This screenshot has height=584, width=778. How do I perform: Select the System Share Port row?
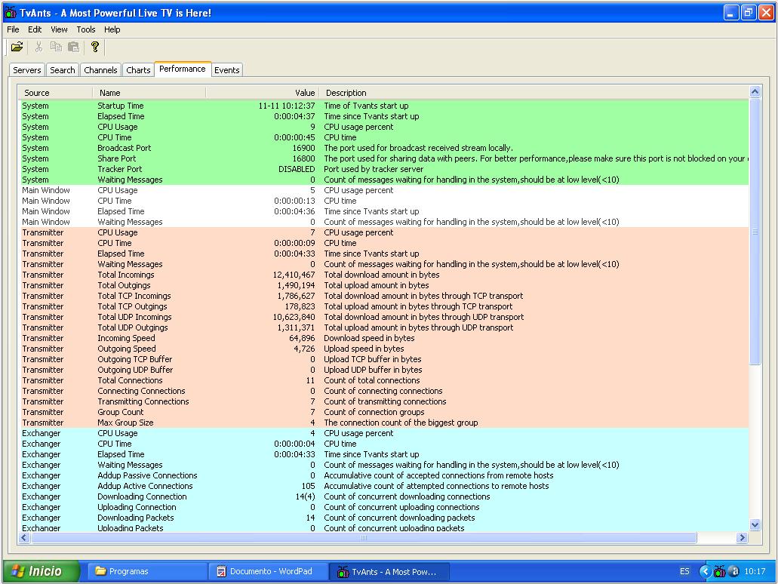click(383, 158)
